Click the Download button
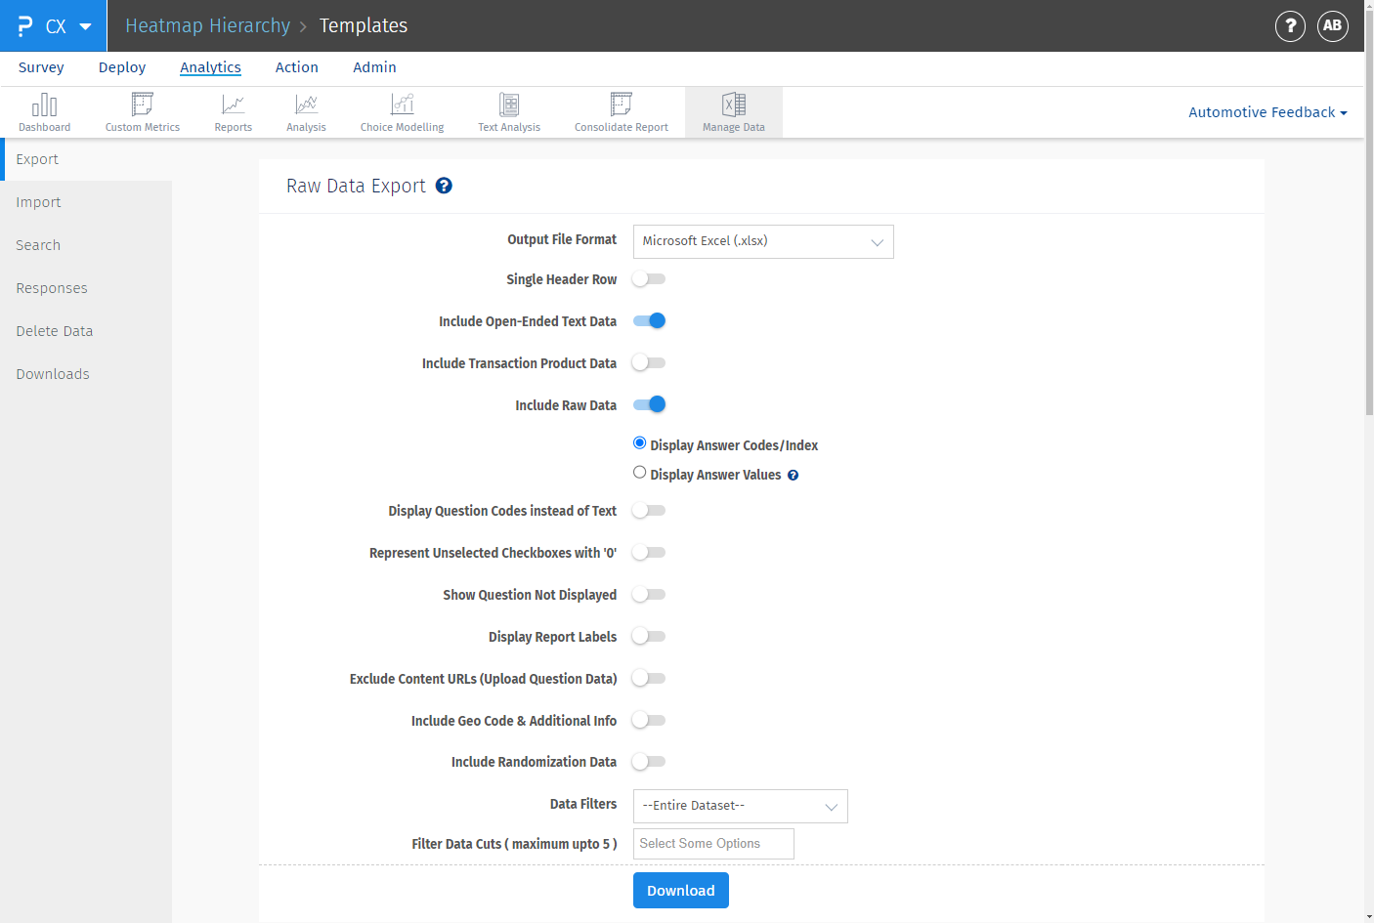This screenshot has height=923, width=1374. (x=680, y=890)
